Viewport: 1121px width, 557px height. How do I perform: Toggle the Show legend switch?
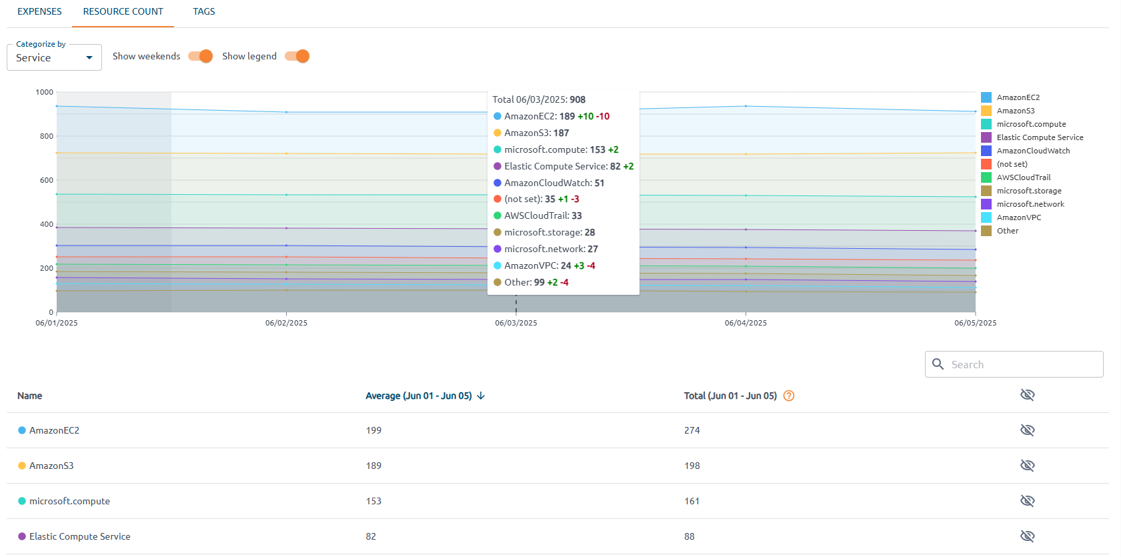pyautogui.click(x=297, y=56)
